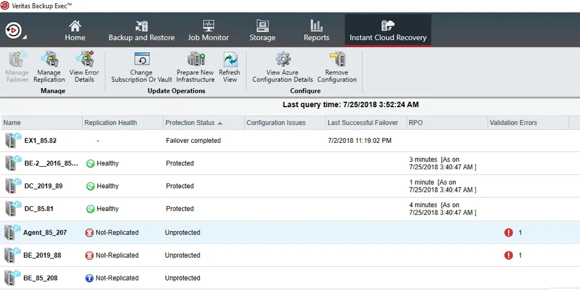Click validation error icon for Agent_85_207
The width and height of the screenshot is (580, 290).
[509, 233]
